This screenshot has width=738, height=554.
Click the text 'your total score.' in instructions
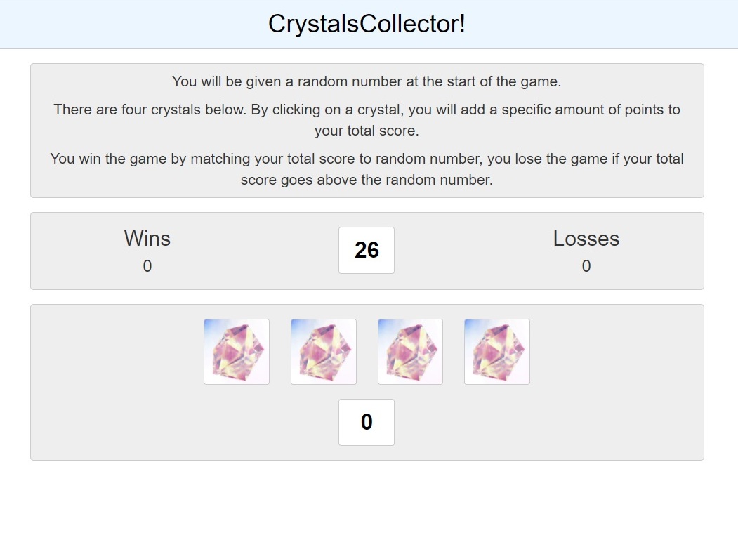click(x=367, y=131)
